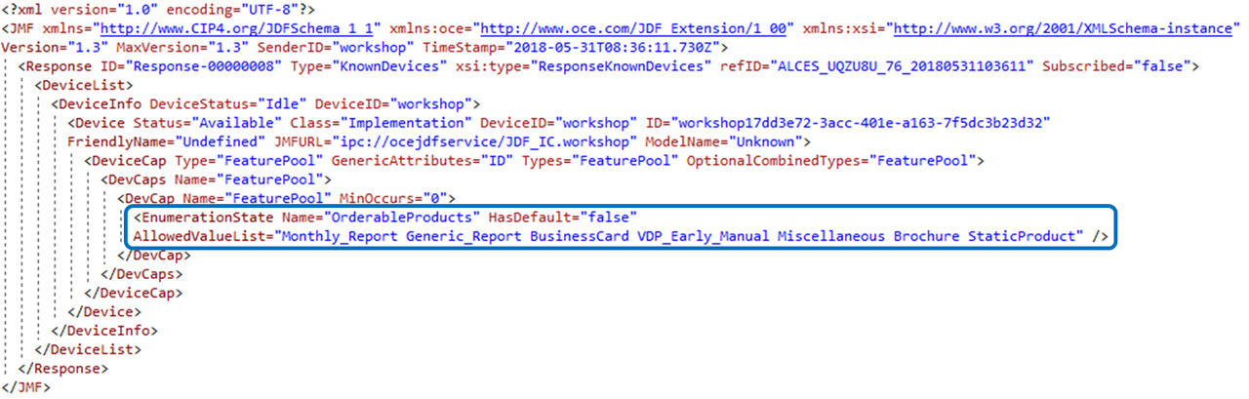Select Monthly_Report in the allowed value list

click(x=340, y=236)
